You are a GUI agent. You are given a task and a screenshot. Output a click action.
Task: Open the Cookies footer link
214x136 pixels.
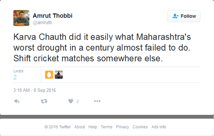click(140, 127)
